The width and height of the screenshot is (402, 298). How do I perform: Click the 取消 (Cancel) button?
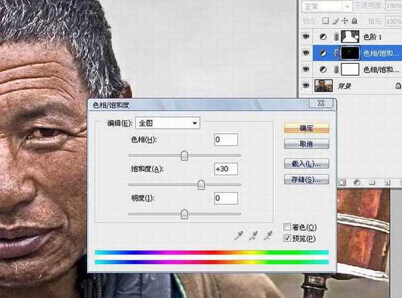pos(306,144)
